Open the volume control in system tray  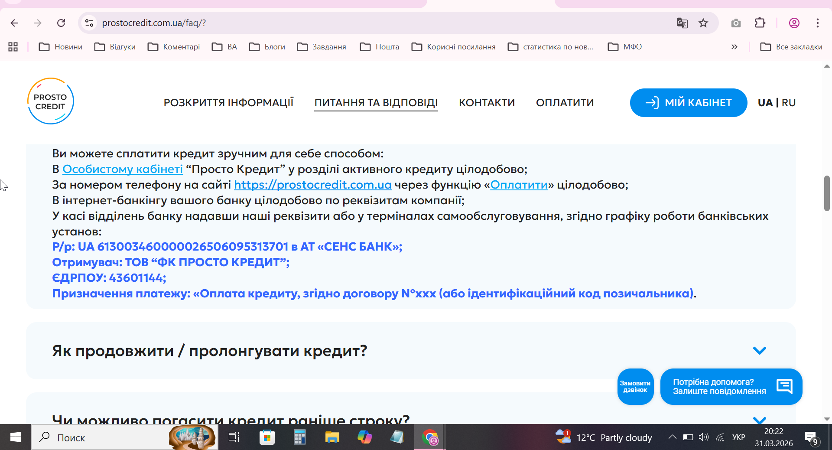704,437
